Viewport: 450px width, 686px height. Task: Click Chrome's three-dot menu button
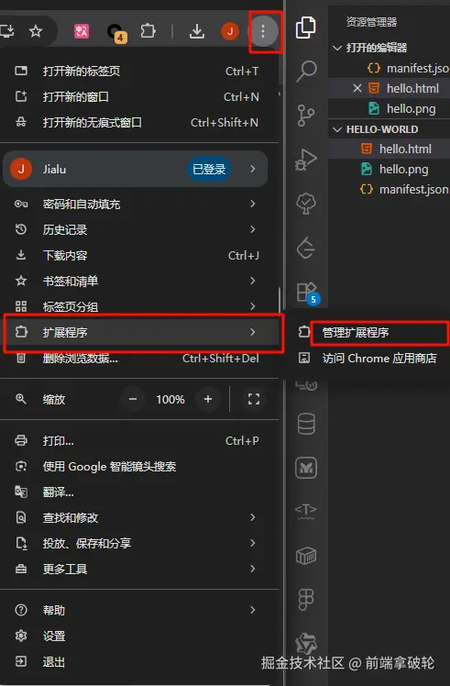(263, 31)
